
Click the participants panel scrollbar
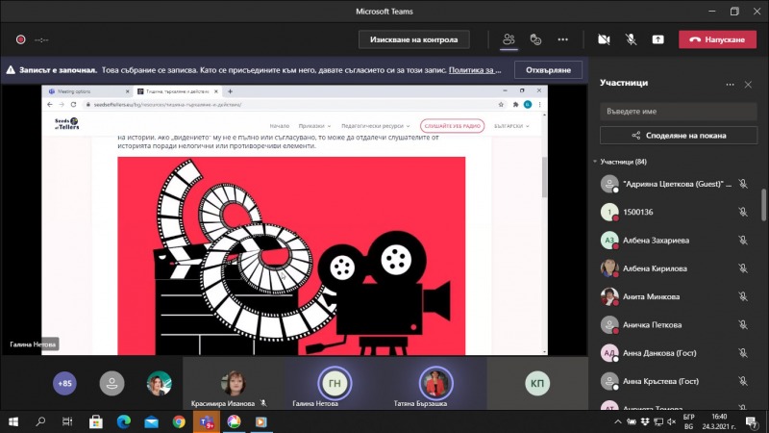tap(763, 205)
